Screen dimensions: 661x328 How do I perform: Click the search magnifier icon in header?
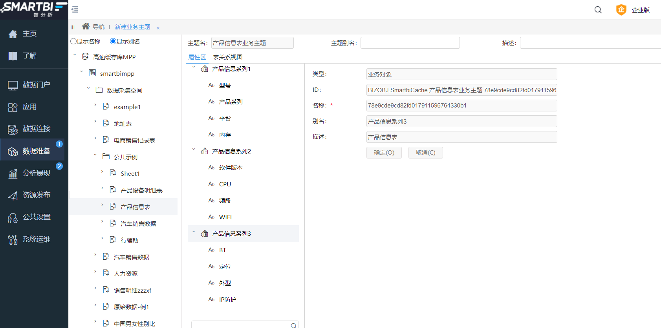point(598,10)
